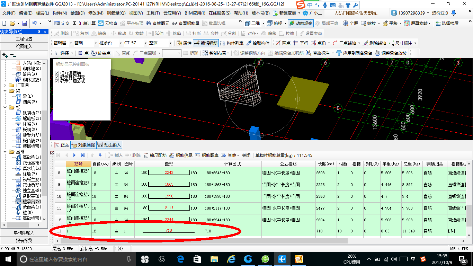The width and height of the screenshot is (473, 266).
Task: Toggle 显示其它图元 checkbox
Action: 57,77
